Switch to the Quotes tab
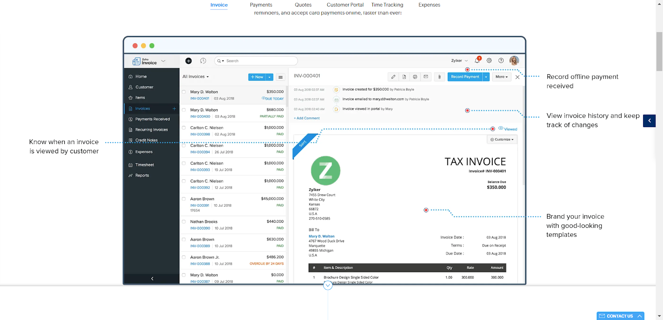Screen dimensions: 663x320 (303, 5)
